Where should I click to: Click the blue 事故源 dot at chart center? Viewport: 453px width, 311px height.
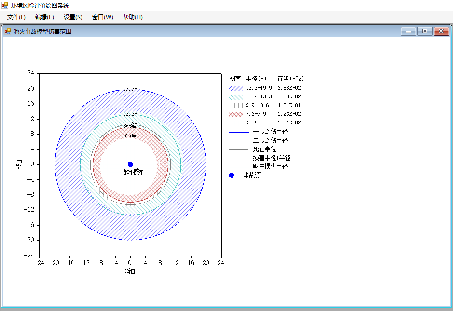point(130,164)
